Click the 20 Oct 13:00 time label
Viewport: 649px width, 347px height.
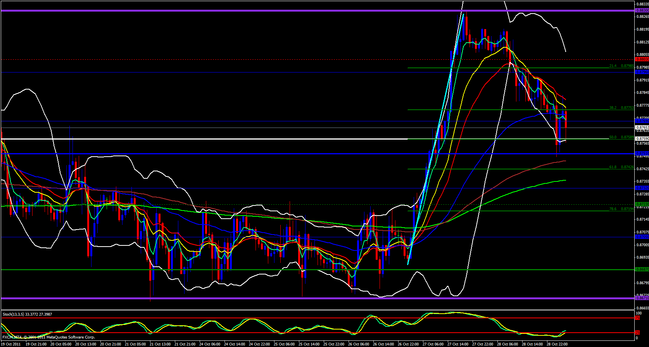(86, 344)
